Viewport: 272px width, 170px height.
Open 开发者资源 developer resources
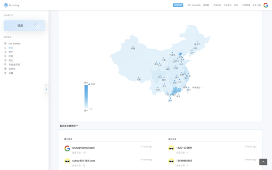pyautogui.click(x=14, y=64)
